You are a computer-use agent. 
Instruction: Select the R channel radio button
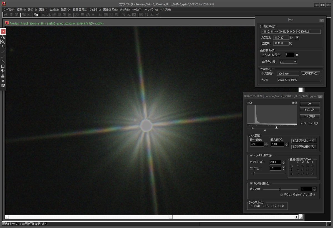click(x=264, y=206)
